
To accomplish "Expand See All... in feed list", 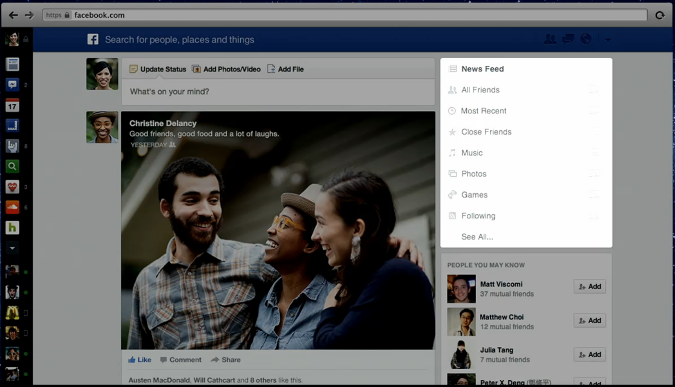I will click(477, 237).
